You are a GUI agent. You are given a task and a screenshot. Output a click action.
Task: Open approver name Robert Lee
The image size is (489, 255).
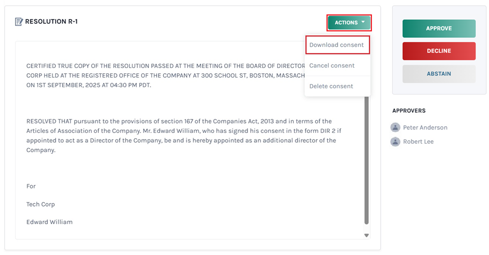[418, 141]
